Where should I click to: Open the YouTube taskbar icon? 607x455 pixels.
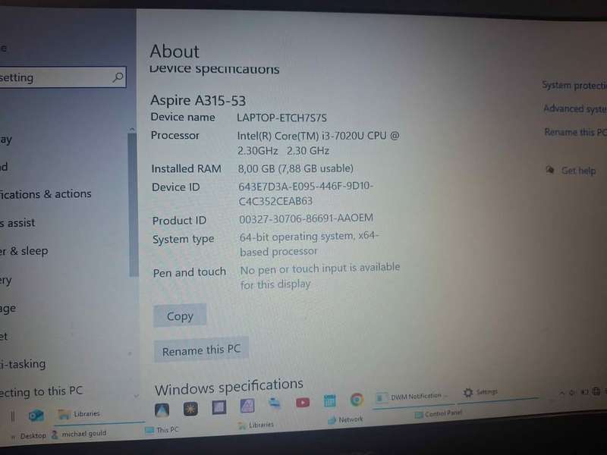coord(302,403)
